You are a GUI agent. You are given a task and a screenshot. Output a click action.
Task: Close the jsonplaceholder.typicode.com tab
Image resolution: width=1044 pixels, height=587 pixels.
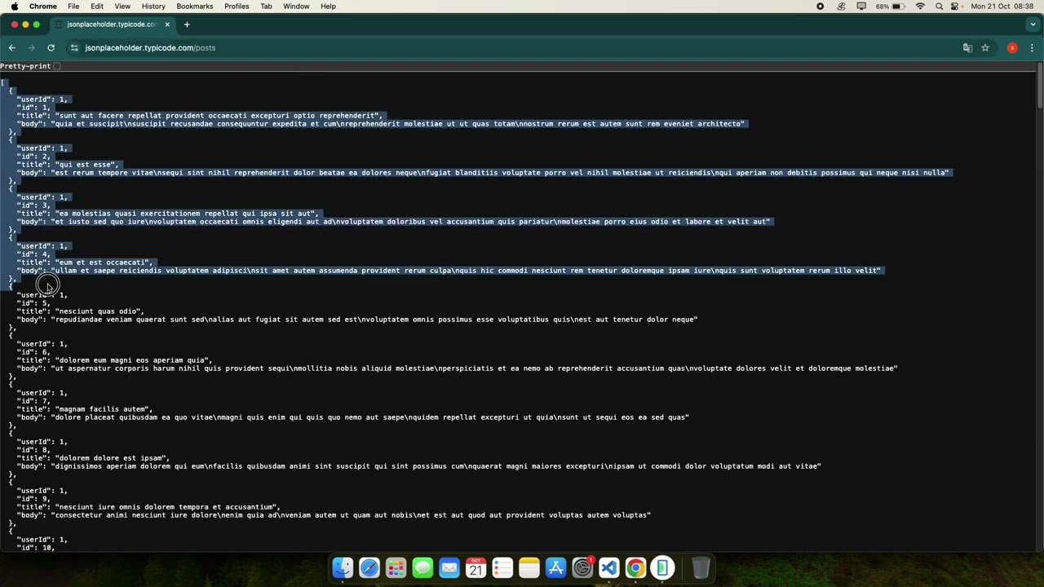pyautogui.click(x=167, y=24)
